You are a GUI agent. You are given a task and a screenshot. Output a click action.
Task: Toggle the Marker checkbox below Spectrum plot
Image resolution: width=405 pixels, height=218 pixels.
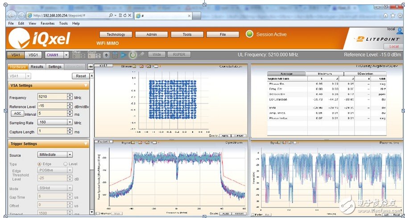[98, 213]
